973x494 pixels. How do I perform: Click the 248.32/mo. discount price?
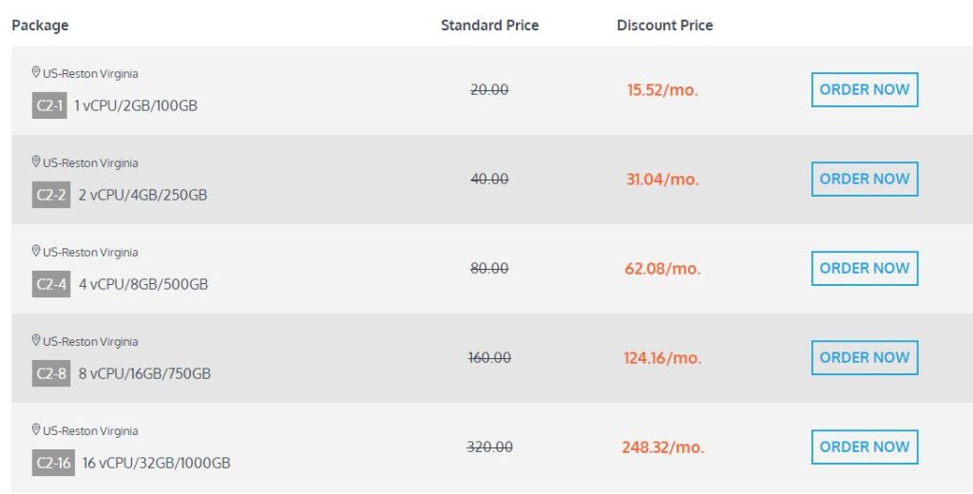(662, 447)
